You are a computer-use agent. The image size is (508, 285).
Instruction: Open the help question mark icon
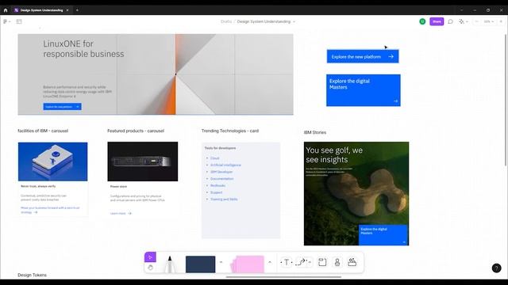click(496, 268)
